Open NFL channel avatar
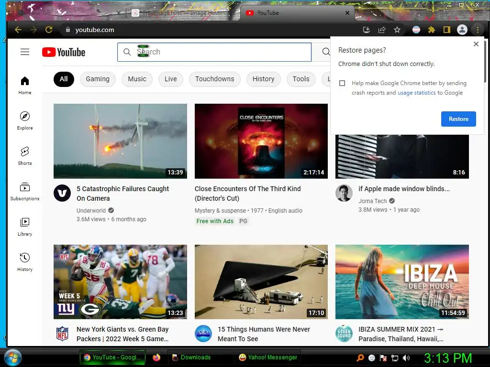Image resolution: width=490 pixels, height=367 pixels. click(x=62, y=334)
